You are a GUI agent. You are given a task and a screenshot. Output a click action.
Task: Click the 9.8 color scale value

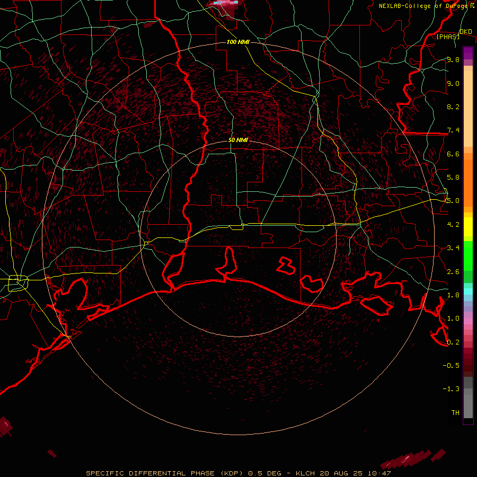[453, 59]
